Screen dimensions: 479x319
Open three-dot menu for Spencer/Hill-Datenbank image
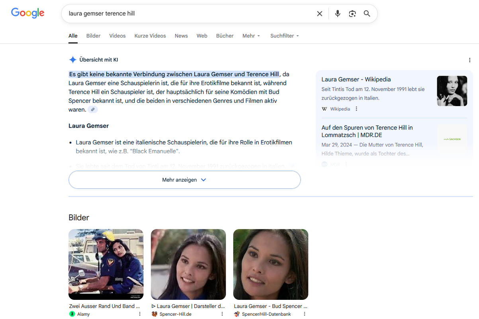click(x=305, y=314)
